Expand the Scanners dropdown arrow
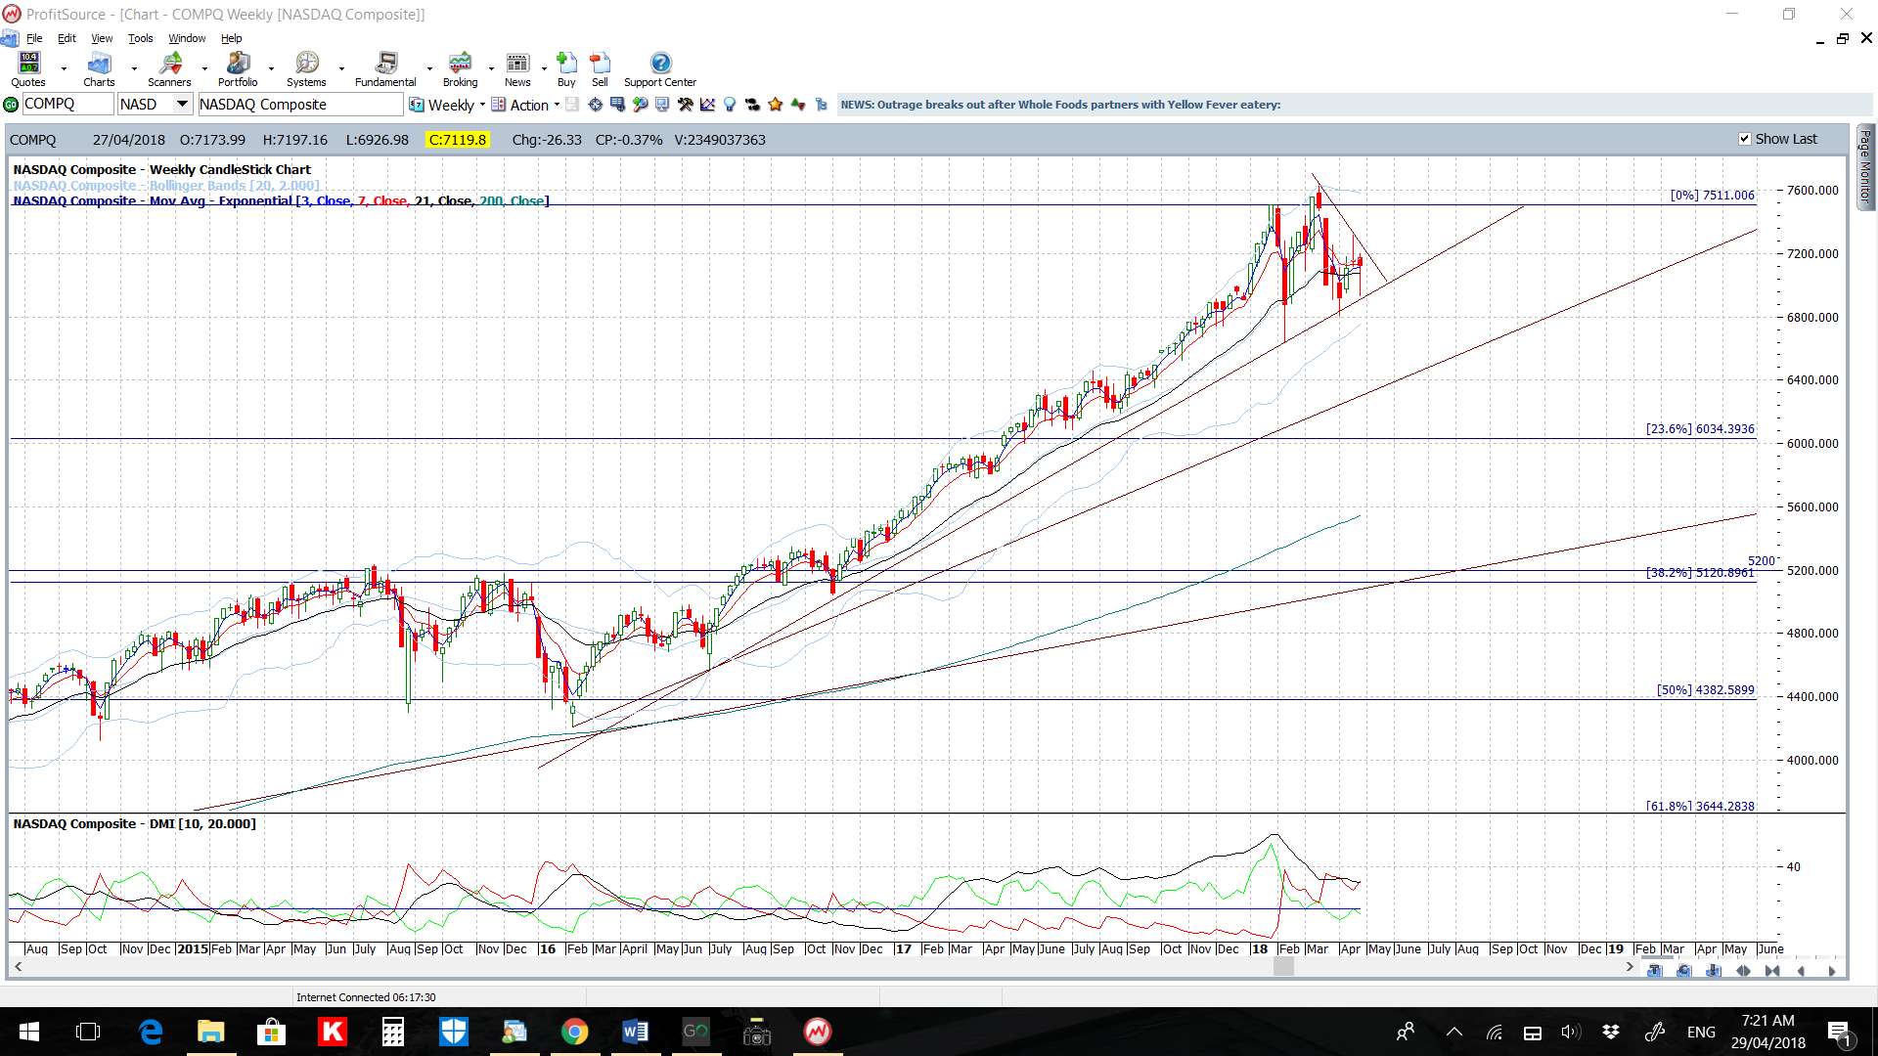The image size is (1878, 1056). [x=204, y=69]
